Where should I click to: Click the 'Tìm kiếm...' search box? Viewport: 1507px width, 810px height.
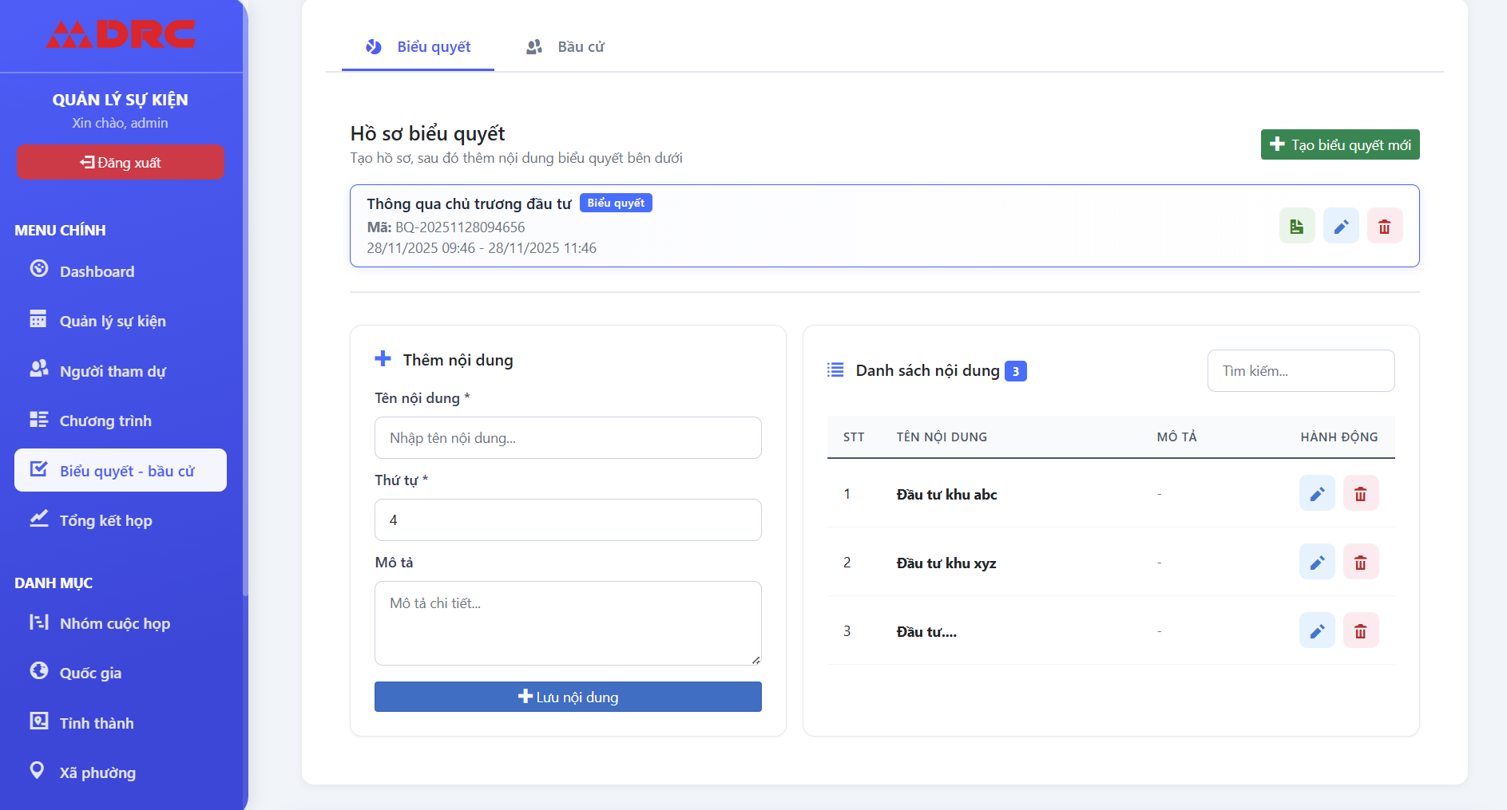pyautogui.click(x=1300, y=371)
